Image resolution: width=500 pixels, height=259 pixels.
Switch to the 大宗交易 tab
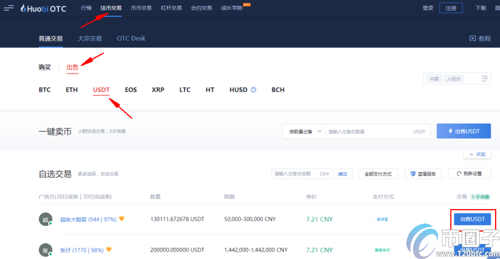pyautogui.click(x=89, y=39)
